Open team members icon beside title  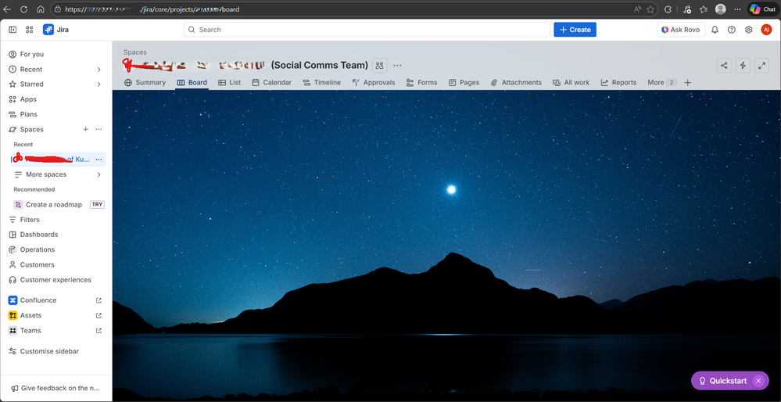(379, 65)
